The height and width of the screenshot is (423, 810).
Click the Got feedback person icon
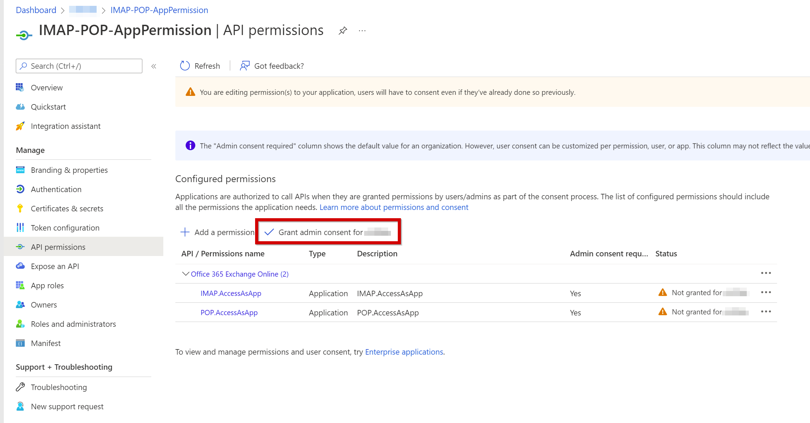(244, 66)
